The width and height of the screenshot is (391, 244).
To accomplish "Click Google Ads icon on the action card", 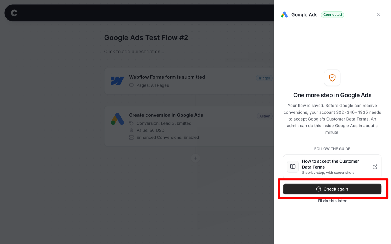I will click(117, 119).
